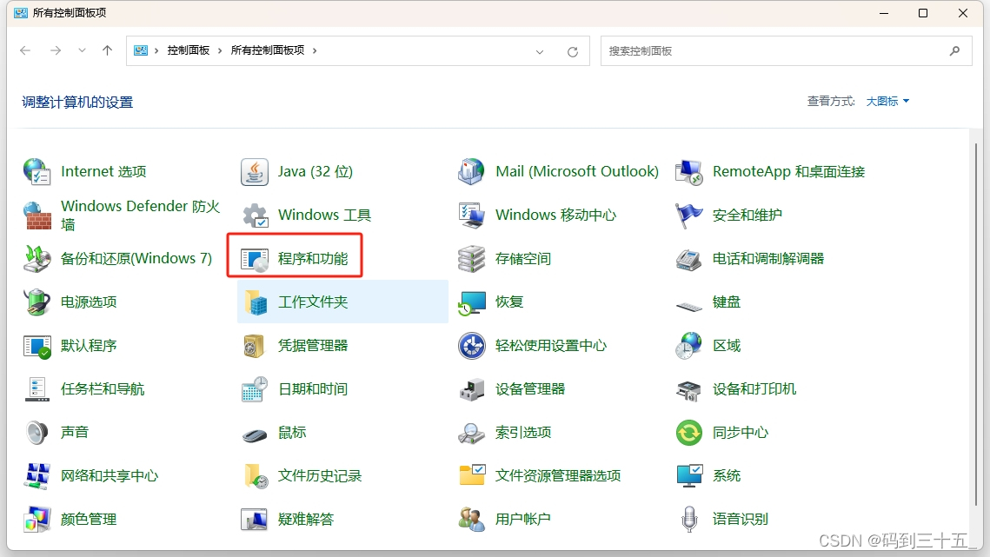Open the 文件历史记录 folder icon
990x557 pixels.
pyautogui.click(x=255, y=475)
